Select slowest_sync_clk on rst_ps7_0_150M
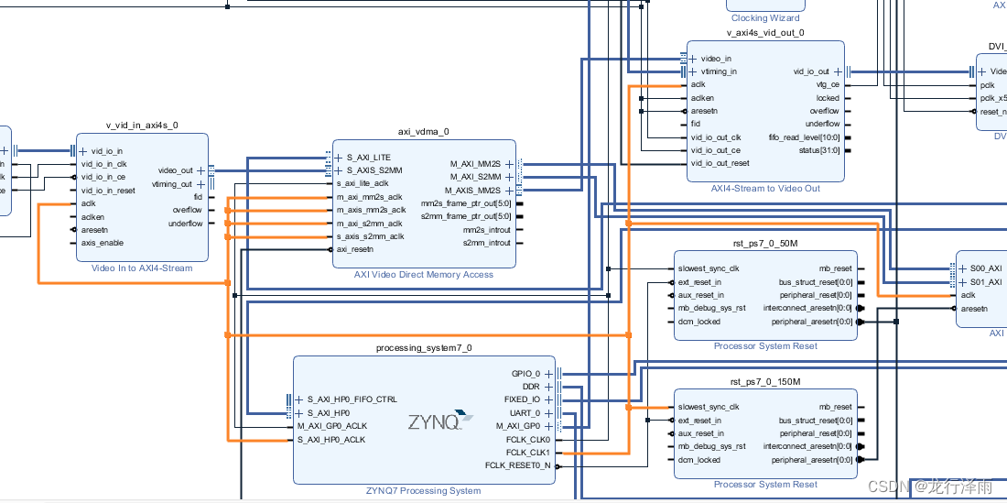1007x503 pixels. 709,408
